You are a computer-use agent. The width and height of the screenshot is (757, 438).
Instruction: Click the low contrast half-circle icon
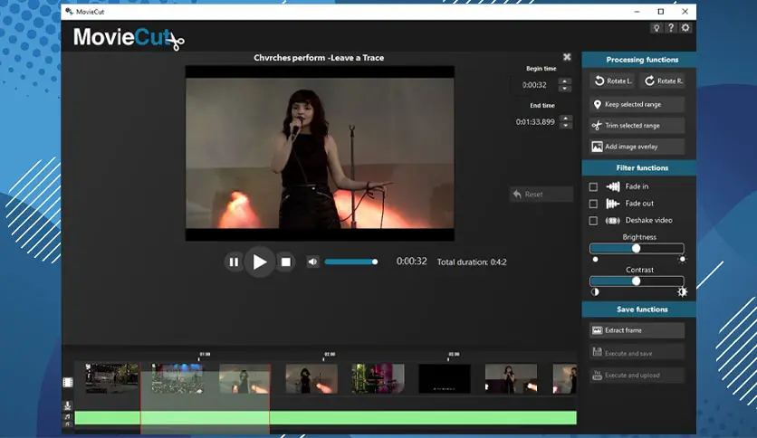pos(595,291)
